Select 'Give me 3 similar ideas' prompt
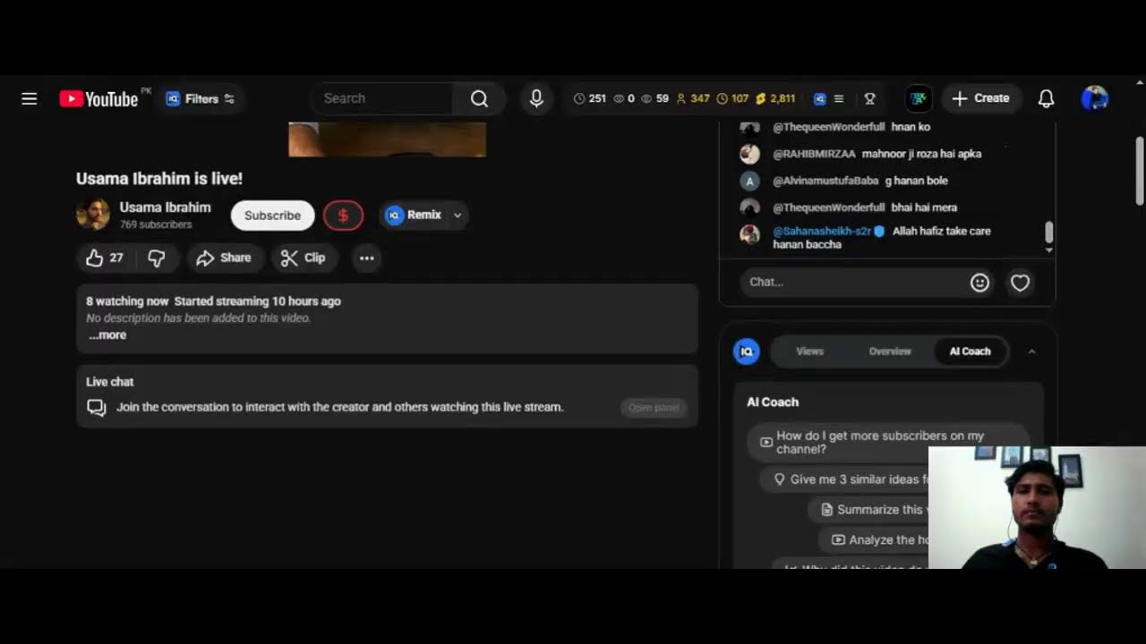Viewport: 1146px width, 644px height. [x=845, y=479]
